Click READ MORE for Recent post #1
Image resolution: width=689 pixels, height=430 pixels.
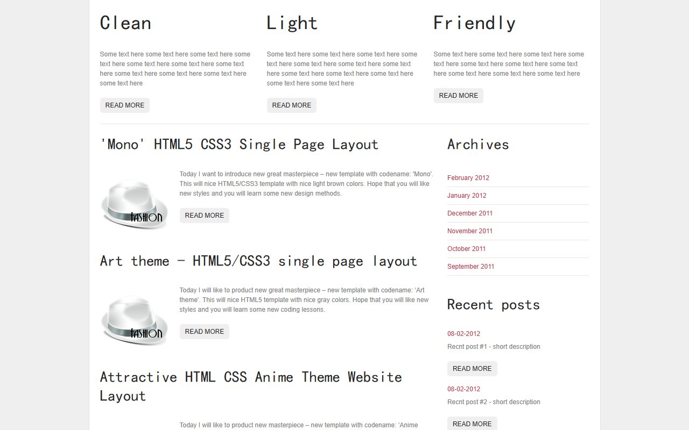click(x=472, y=369)
